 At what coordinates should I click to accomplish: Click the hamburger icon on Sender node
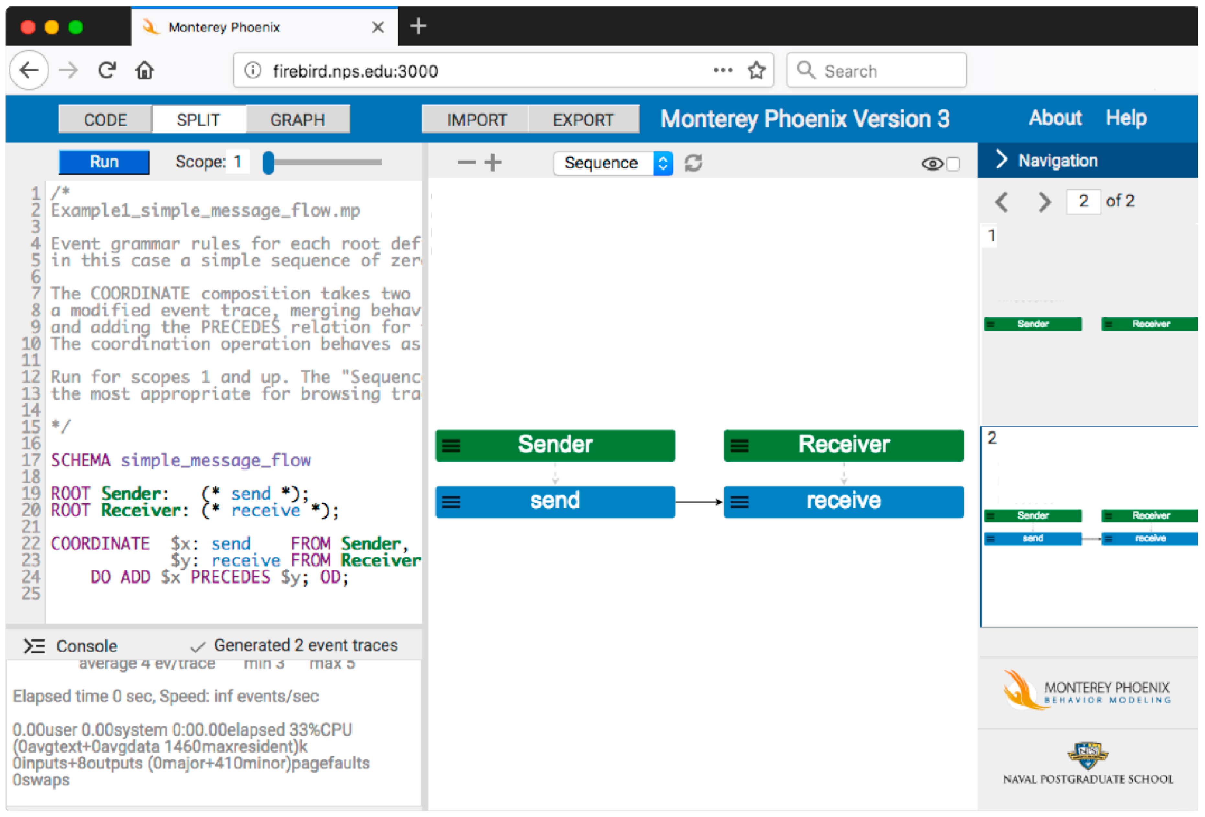pos(451,445)
